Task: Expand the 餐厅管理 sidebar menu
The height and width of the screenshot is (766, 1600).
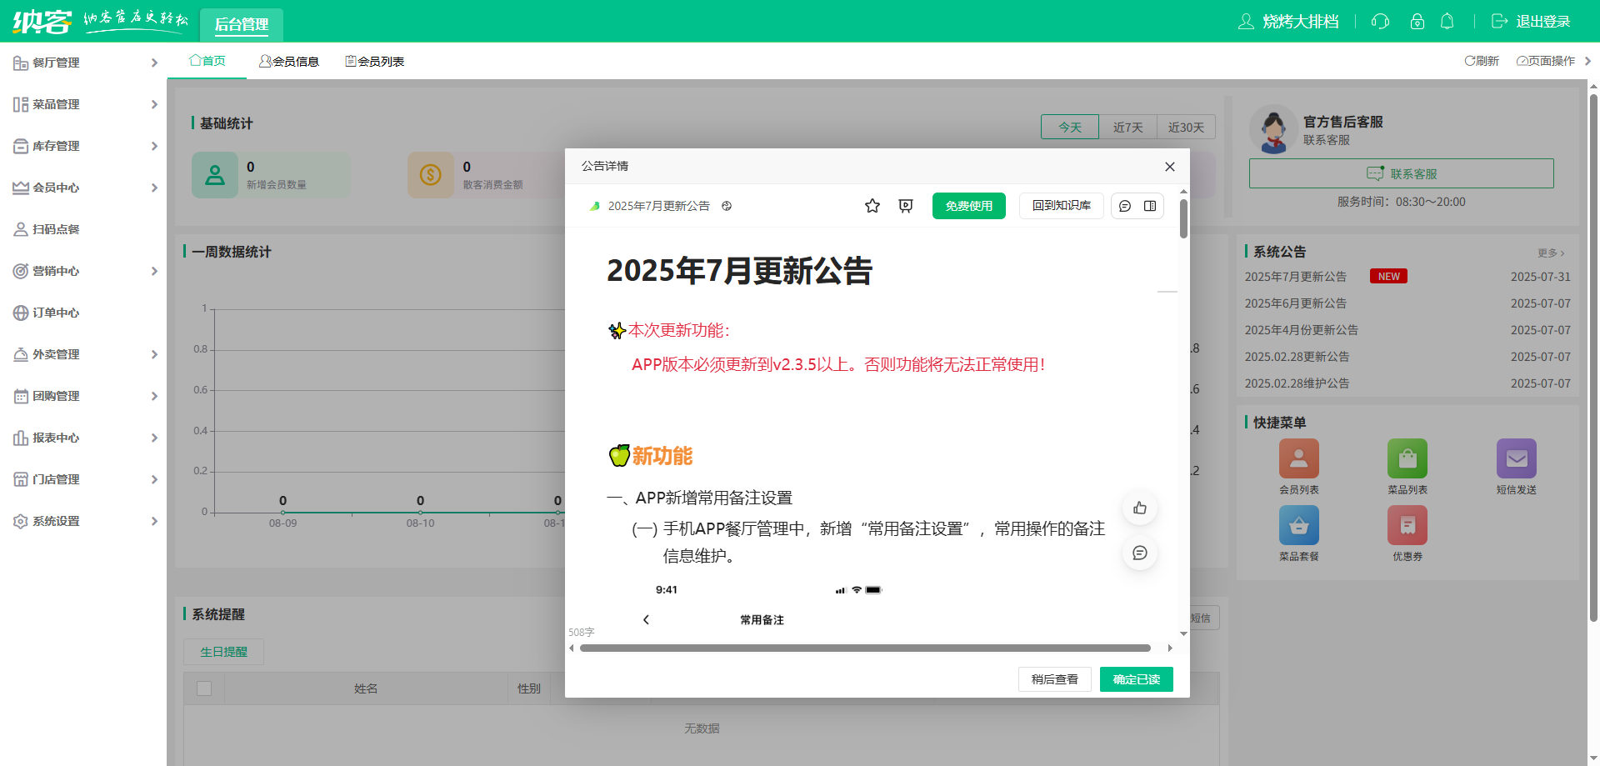Action: tap(83, 63)
